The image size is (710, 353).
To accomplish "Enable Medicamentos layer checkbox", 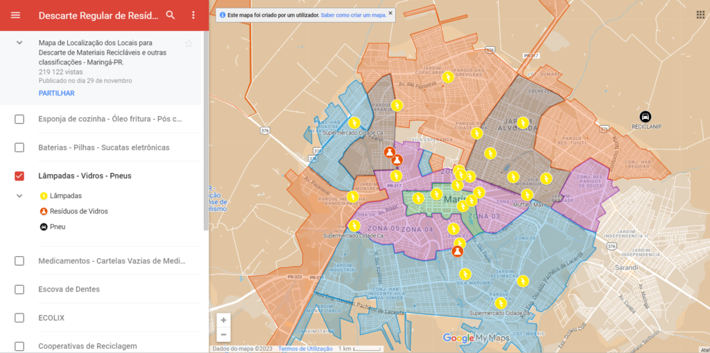I will pos(19,261).
